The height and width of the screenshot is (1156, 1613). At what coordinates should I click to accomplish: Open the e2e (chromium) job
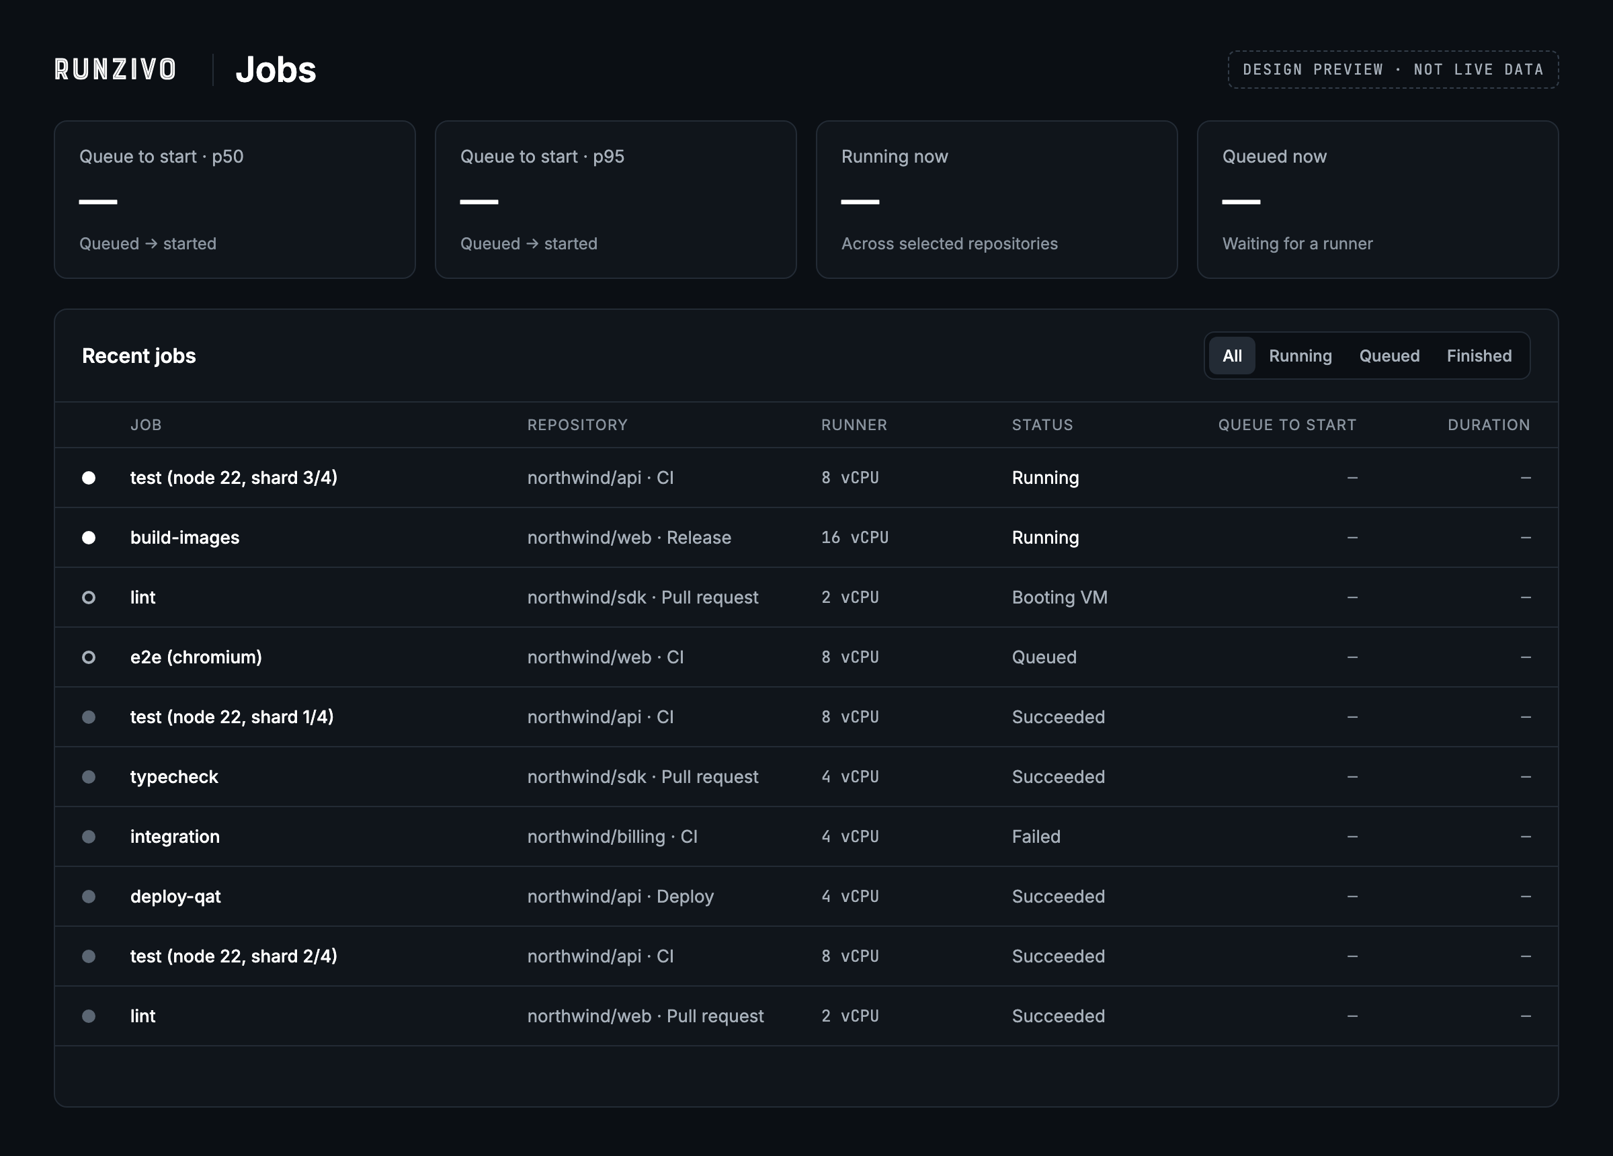coord(196,657)
